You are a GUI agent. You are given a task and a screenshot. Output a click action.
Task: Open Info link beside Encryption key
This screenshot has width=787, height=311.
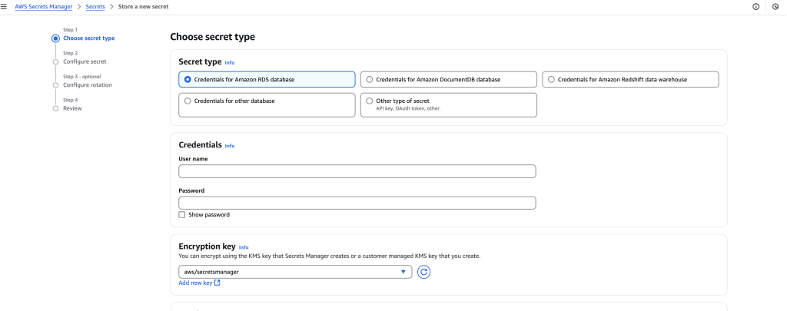pos(244,247)
